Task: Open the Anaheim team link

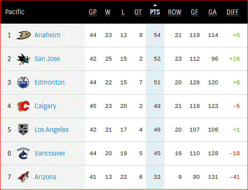Action: (47, 35)
